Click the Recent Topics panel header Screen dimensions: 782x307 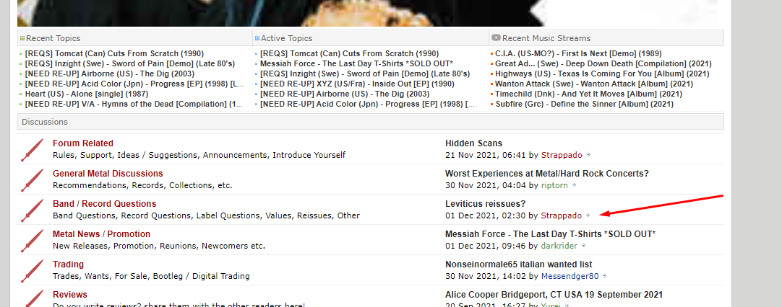tap(134, 37)
